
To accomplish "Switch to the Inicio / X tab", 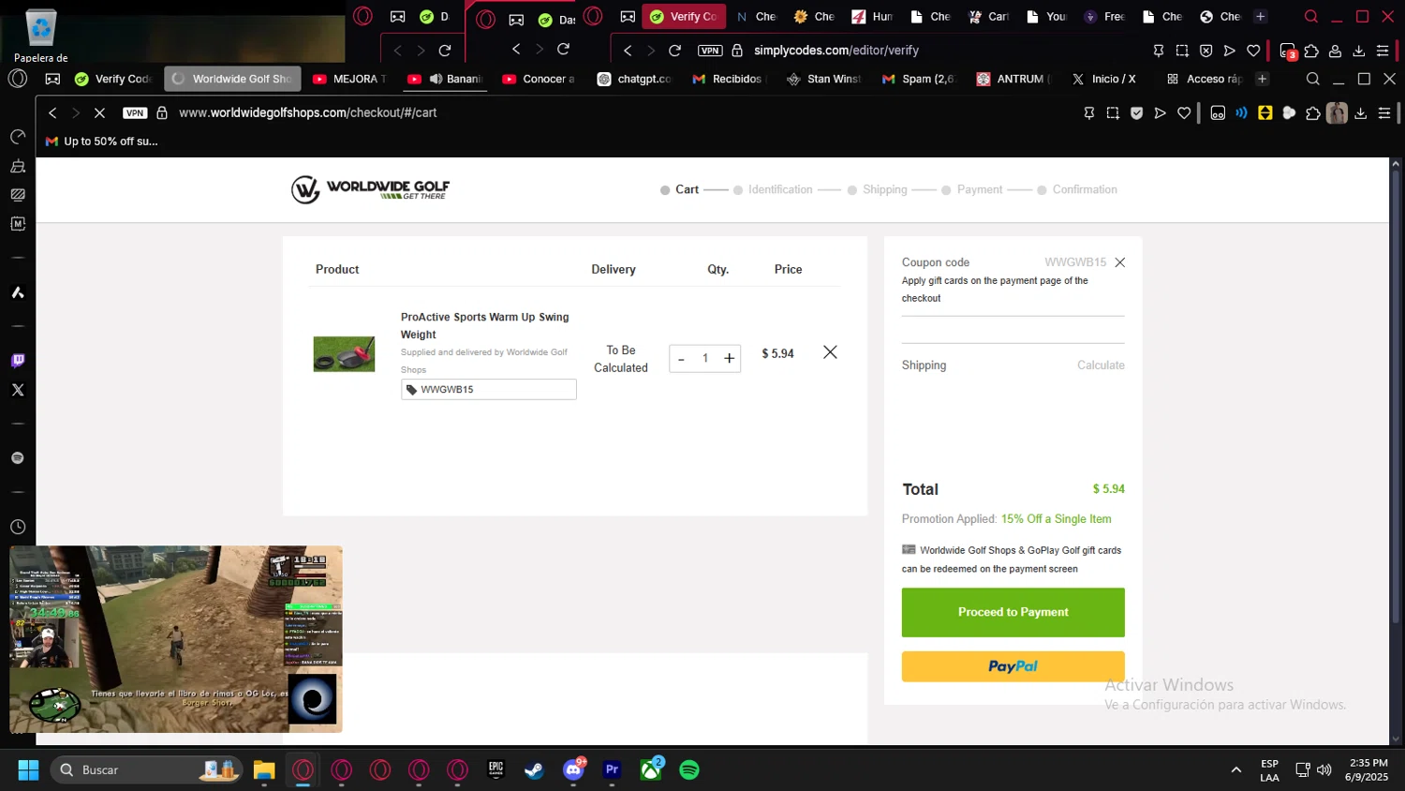I will [1105, 79].
